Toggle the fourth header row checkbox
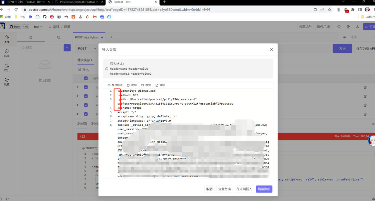375x201 pixels. click(86, 114)
